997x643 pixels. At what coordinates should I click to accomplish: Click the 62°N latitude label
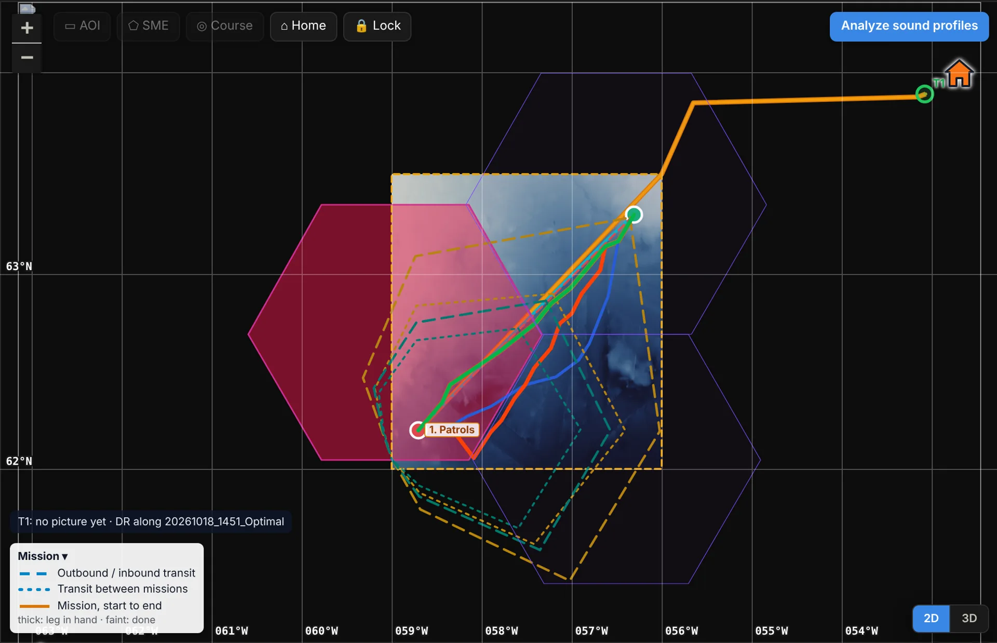19,461
